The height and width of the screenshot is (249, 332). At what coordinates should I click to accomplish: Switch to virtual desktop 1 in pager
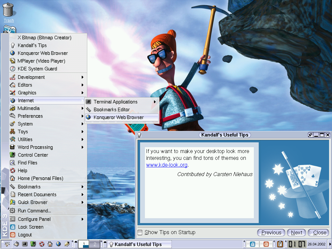tap(84, 244)
